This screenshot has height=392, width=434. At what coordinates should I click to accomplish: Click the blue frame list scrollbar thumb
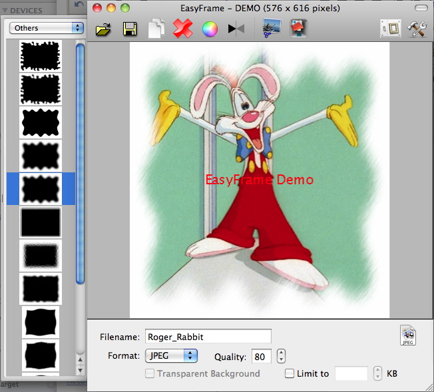pyautogui.click(x=80, y=164)
